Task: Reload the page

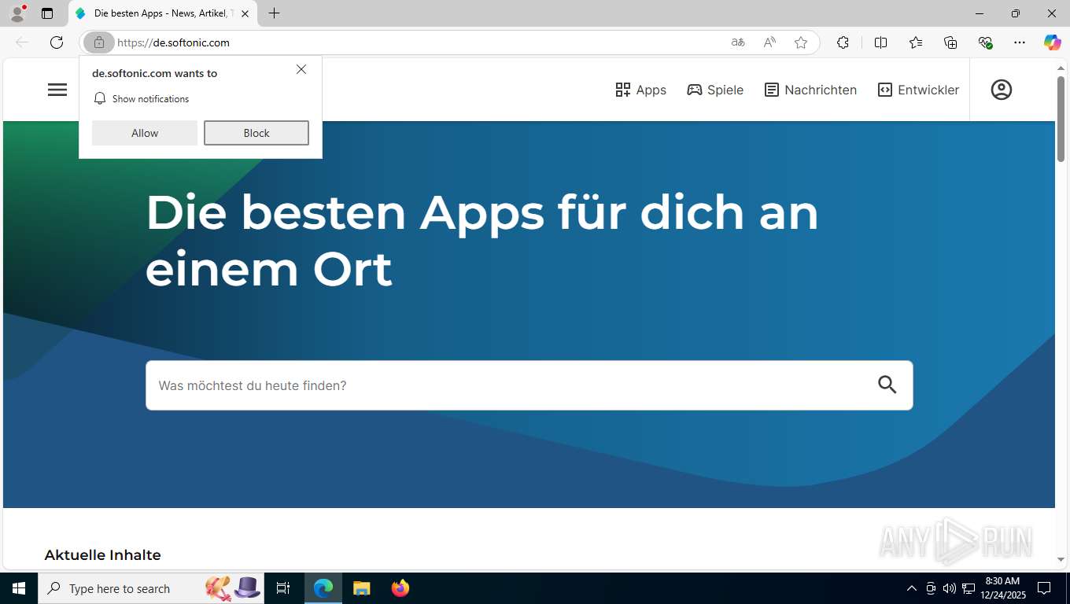Action: click(57, 42)
